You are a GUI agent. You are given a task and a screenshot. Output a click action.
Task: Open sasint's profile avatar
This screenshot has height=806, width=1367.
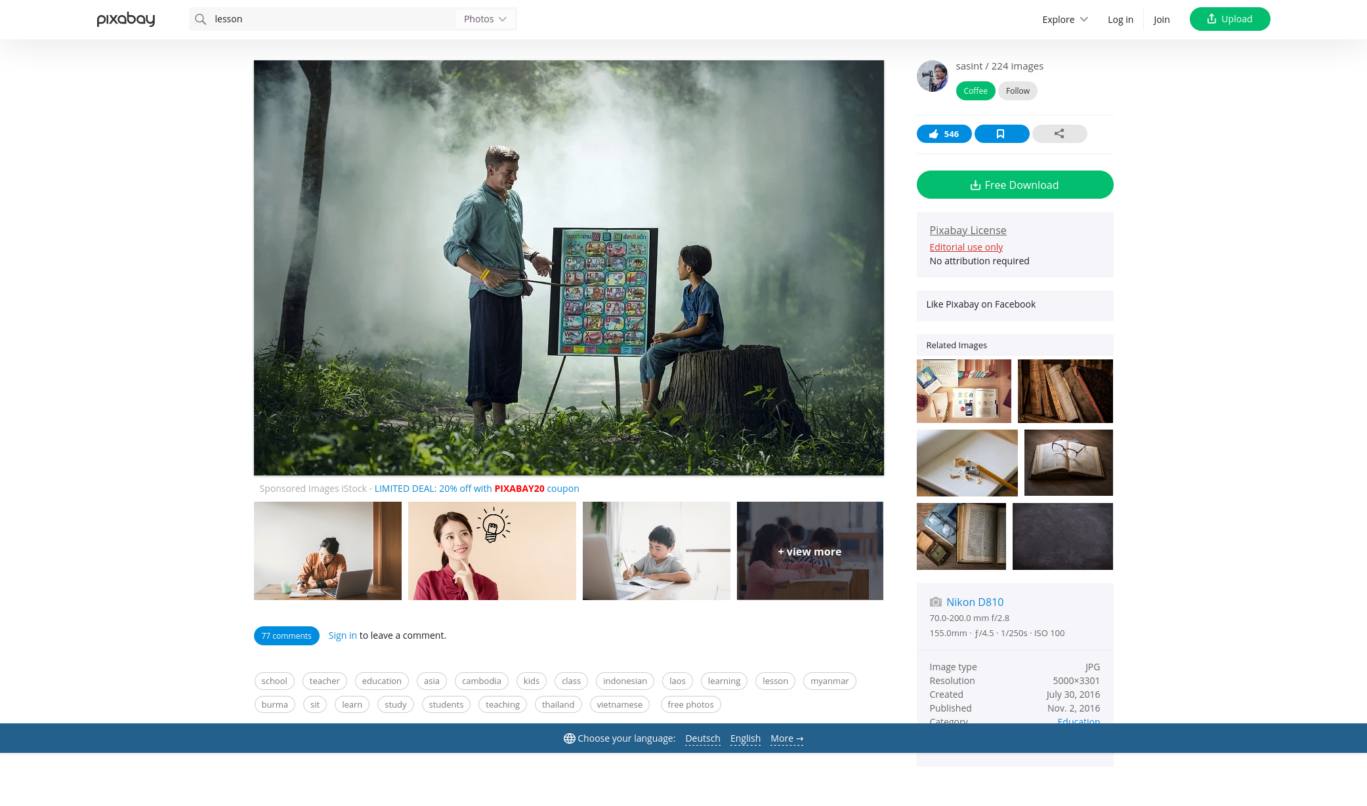932,76
